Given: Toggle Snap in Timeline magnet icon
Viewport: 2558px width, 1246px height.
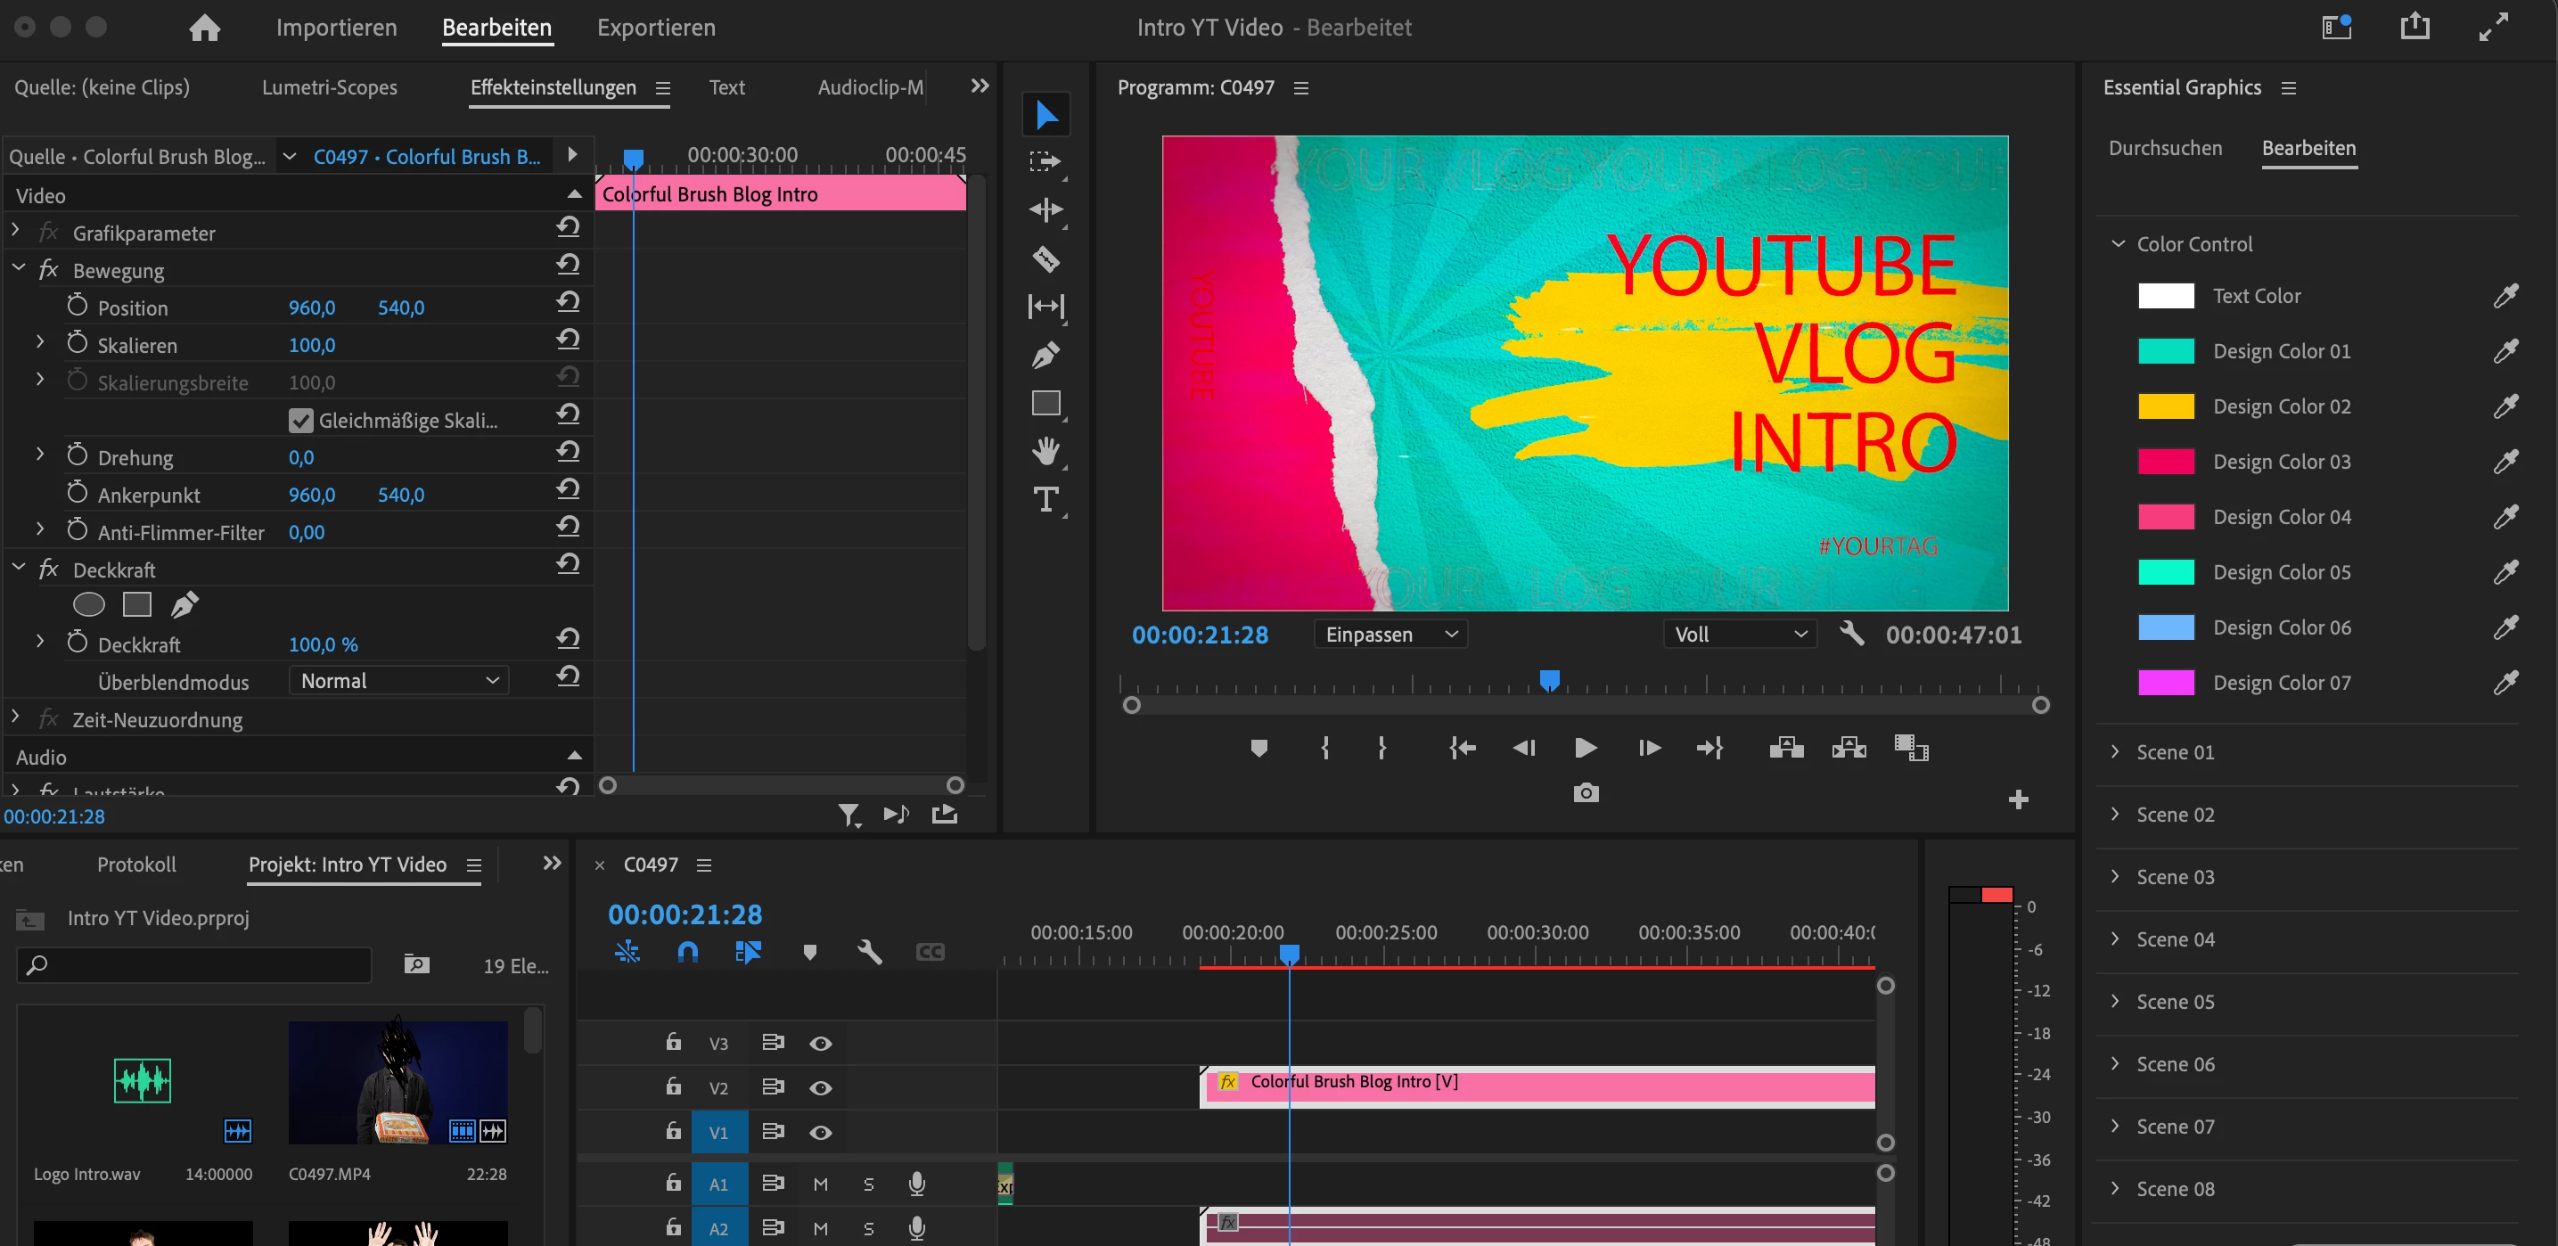Looking at the screenshot, I should [x=687, y=952].
